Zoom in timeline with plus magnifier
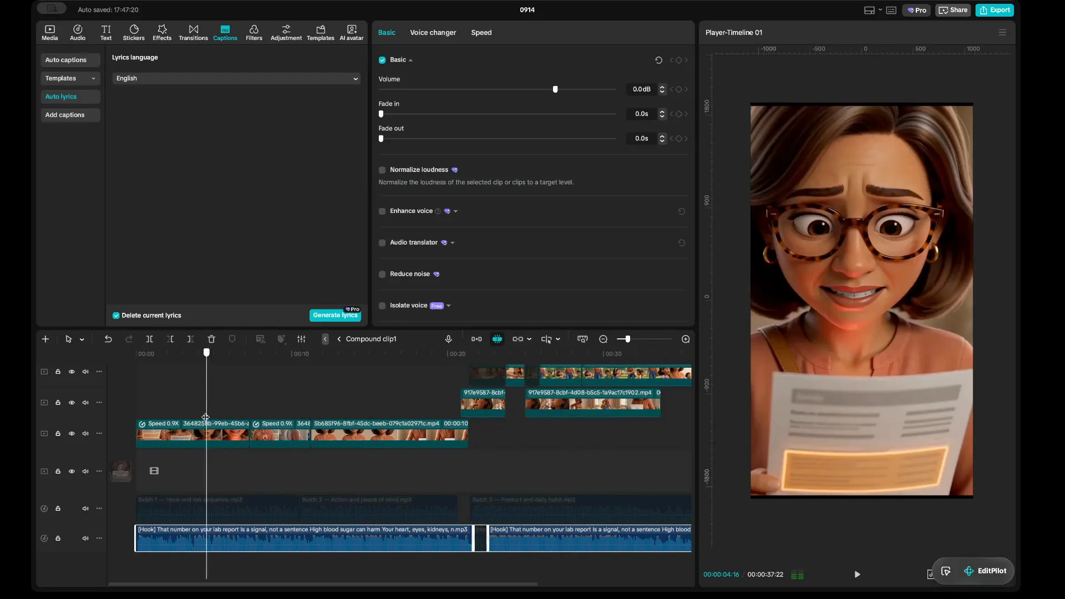 coord(686,339)
